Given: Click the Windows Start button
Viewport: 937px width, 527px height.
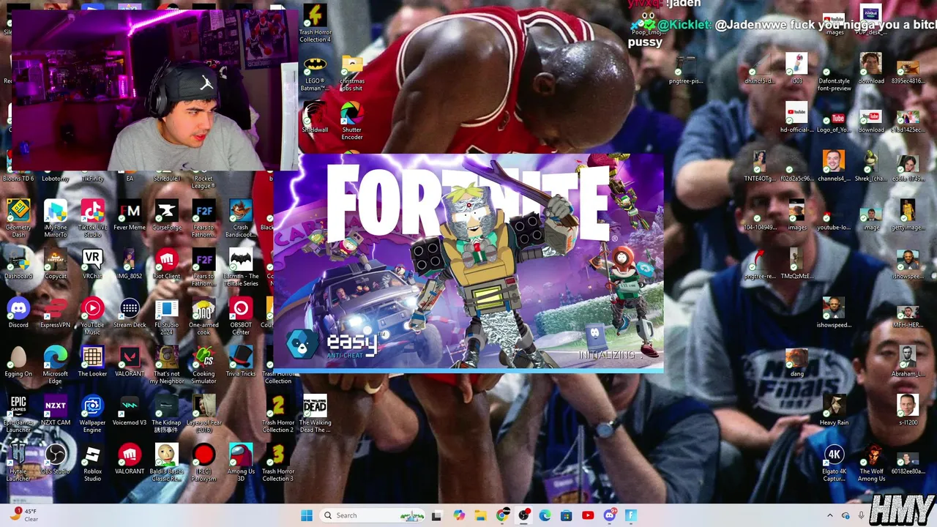Looking at the screenshot, I should [306, 515].
